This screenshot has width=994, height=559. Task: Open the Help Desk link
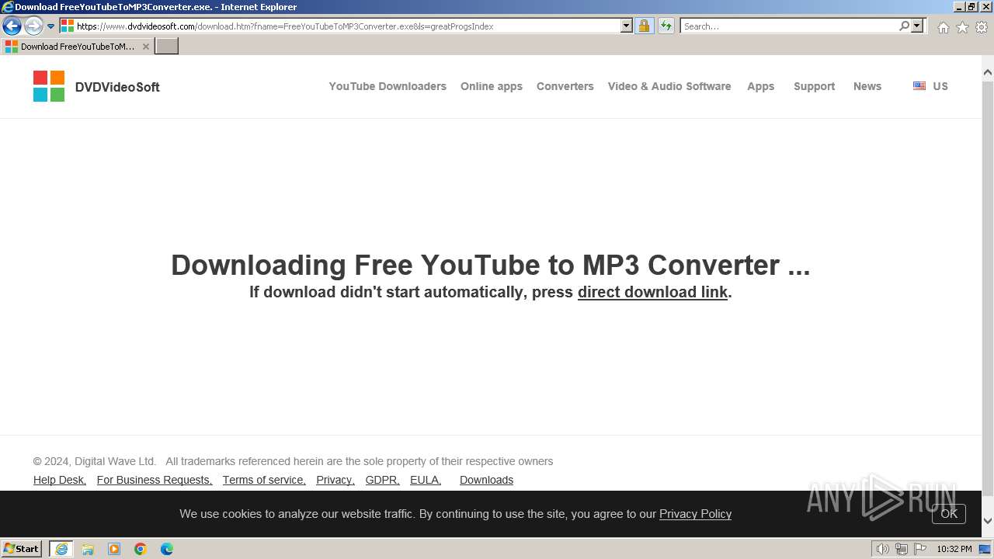pos(60,480)
